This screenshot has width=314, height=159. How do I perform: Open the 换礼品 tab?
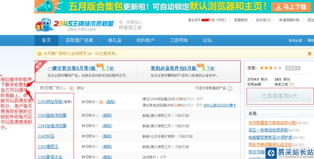coord(115,40)
